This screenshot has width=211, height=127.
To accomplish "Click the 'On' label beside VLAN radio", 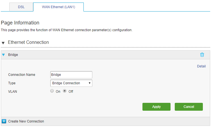I will (x=58, y=92).
